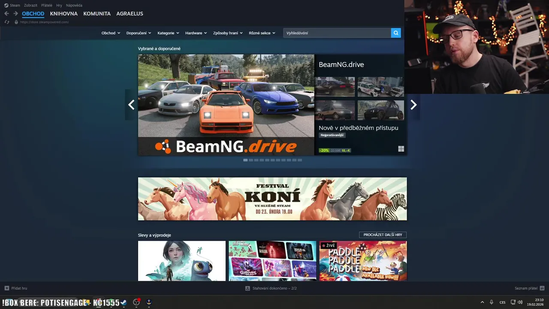Click the Nejprodávanější tag
This screenshot has width=549, height=309.
(x=332, y=135)
